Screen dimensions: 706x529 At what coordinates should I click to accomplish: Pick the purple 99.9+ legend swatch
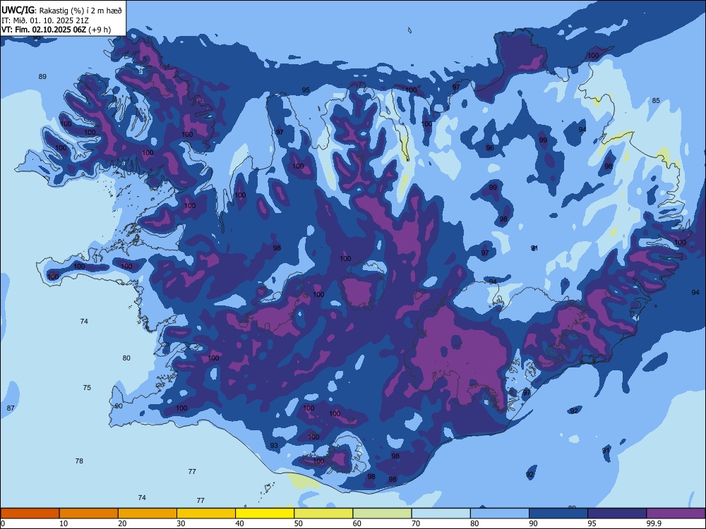point(676,513)
